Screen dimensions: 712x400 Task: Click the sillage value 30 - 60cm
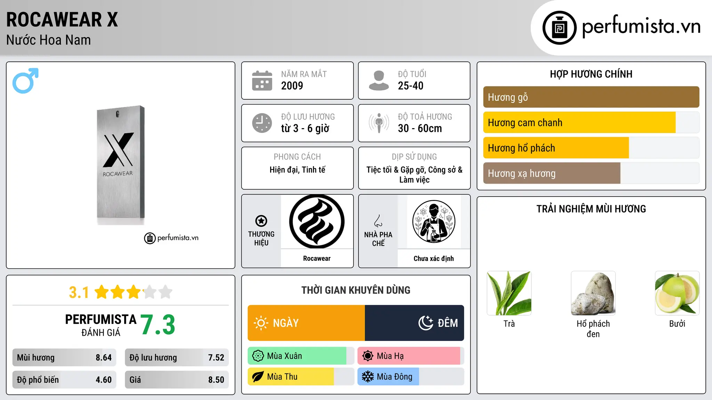pos(420,128)
